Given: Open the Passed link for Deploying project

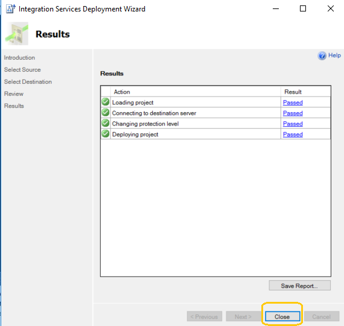Looking at the screenshot, I should pyautogui.click(x=293, y=135).
